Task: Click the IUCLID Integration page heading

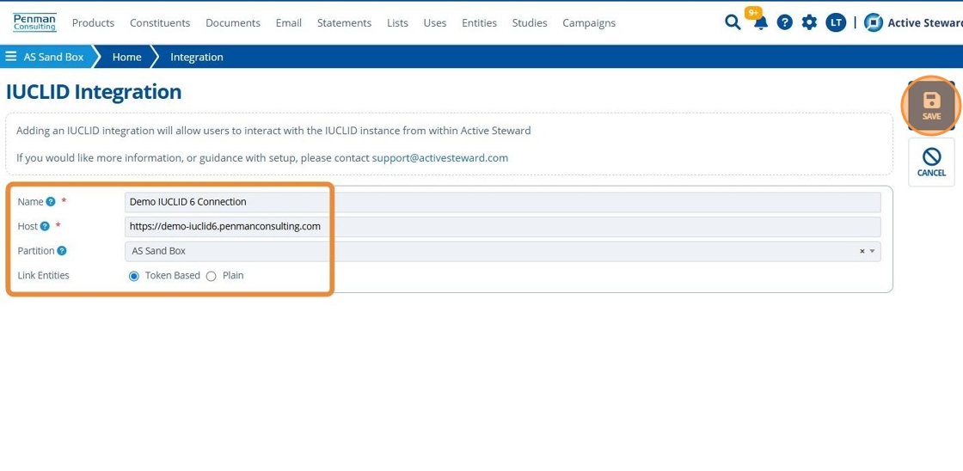Action: [x=94, y=92]
